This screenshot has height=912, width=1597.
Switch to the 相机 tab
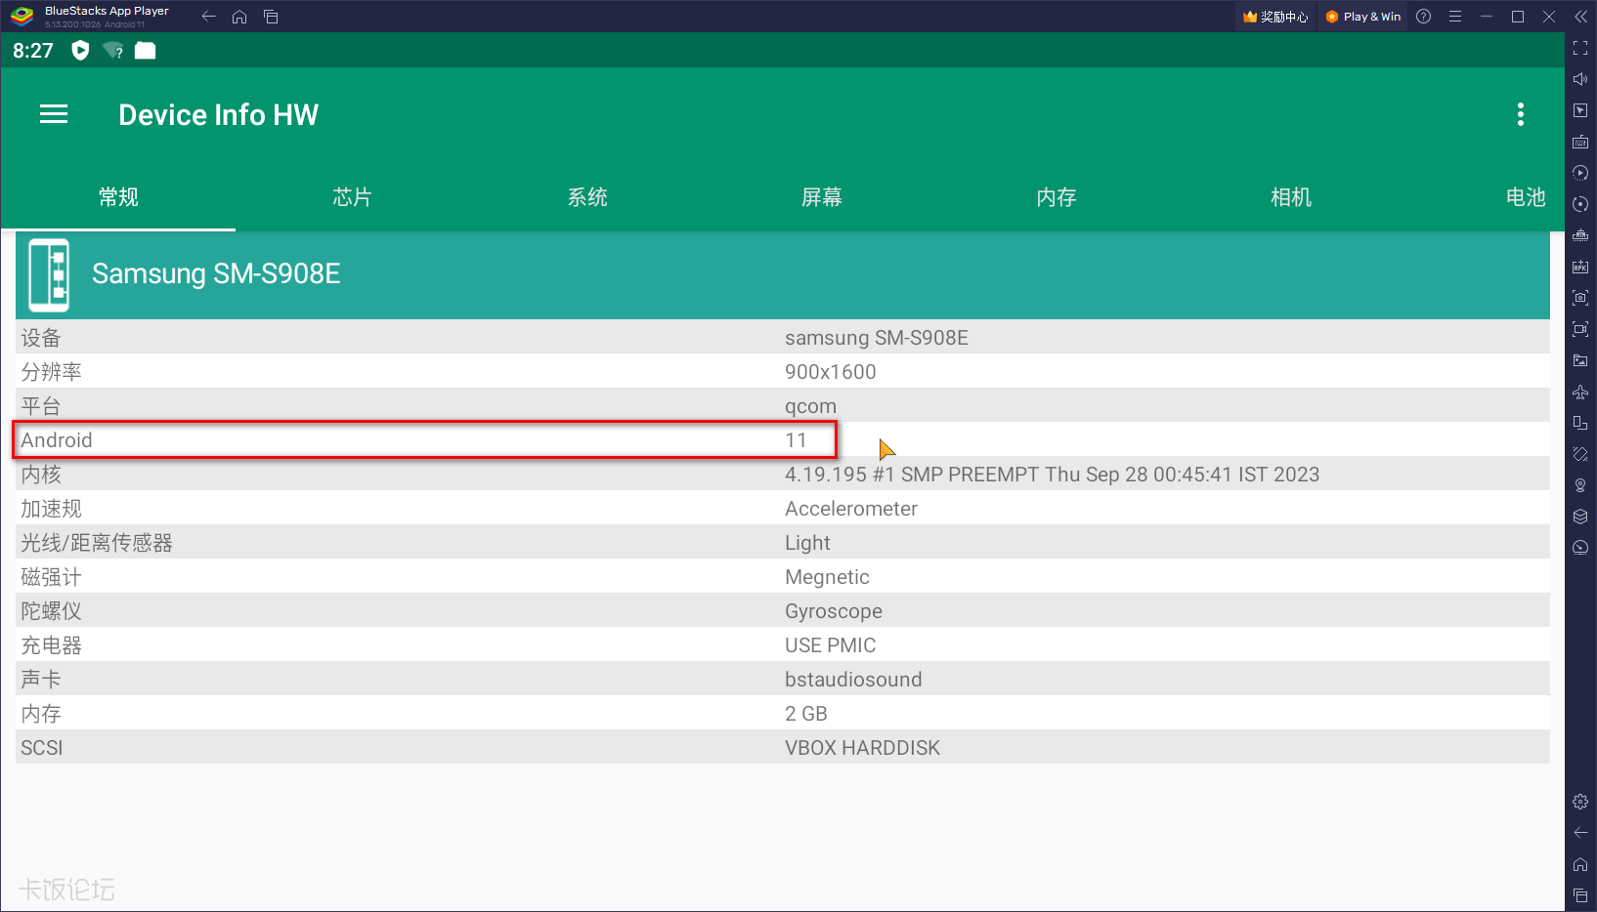[x=1291, y=197]
